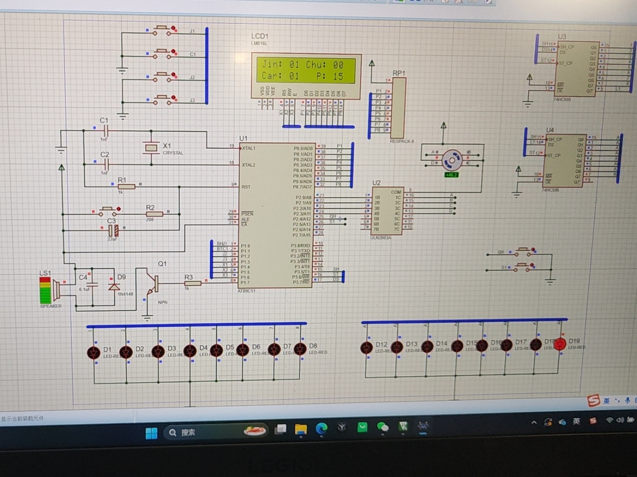Open Microsoft Edge from the taskbar

pos(321,429)
